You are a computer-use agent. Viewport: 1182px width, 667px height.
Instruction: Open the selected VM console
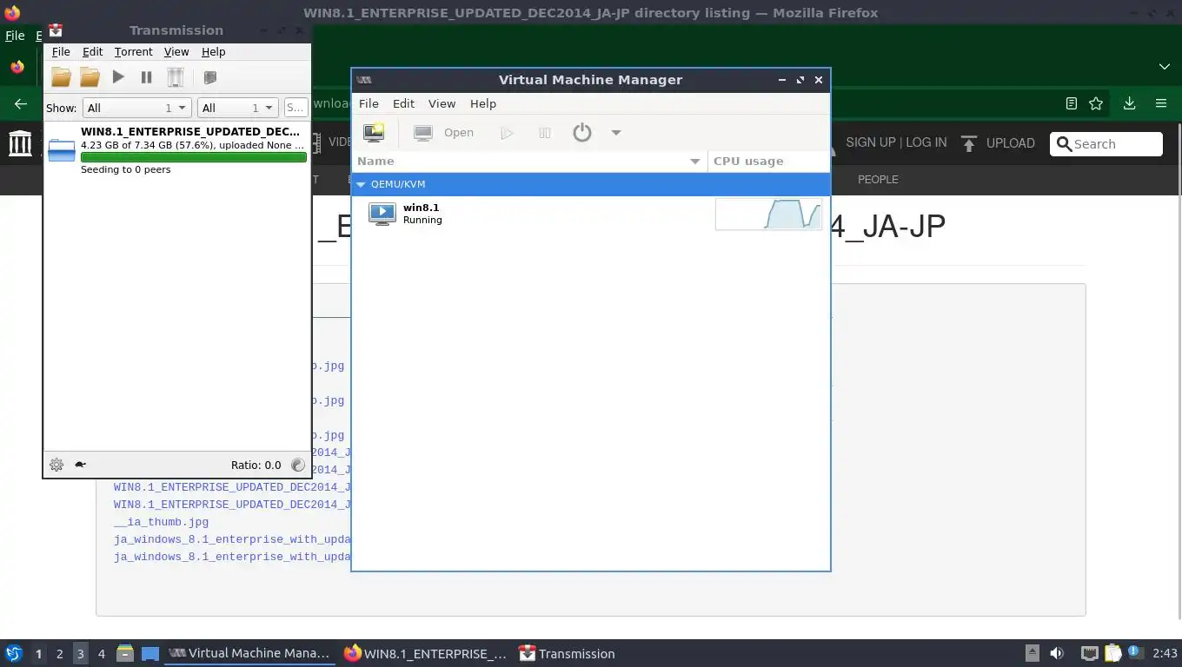pyautogui.click(x=444, y=133)
